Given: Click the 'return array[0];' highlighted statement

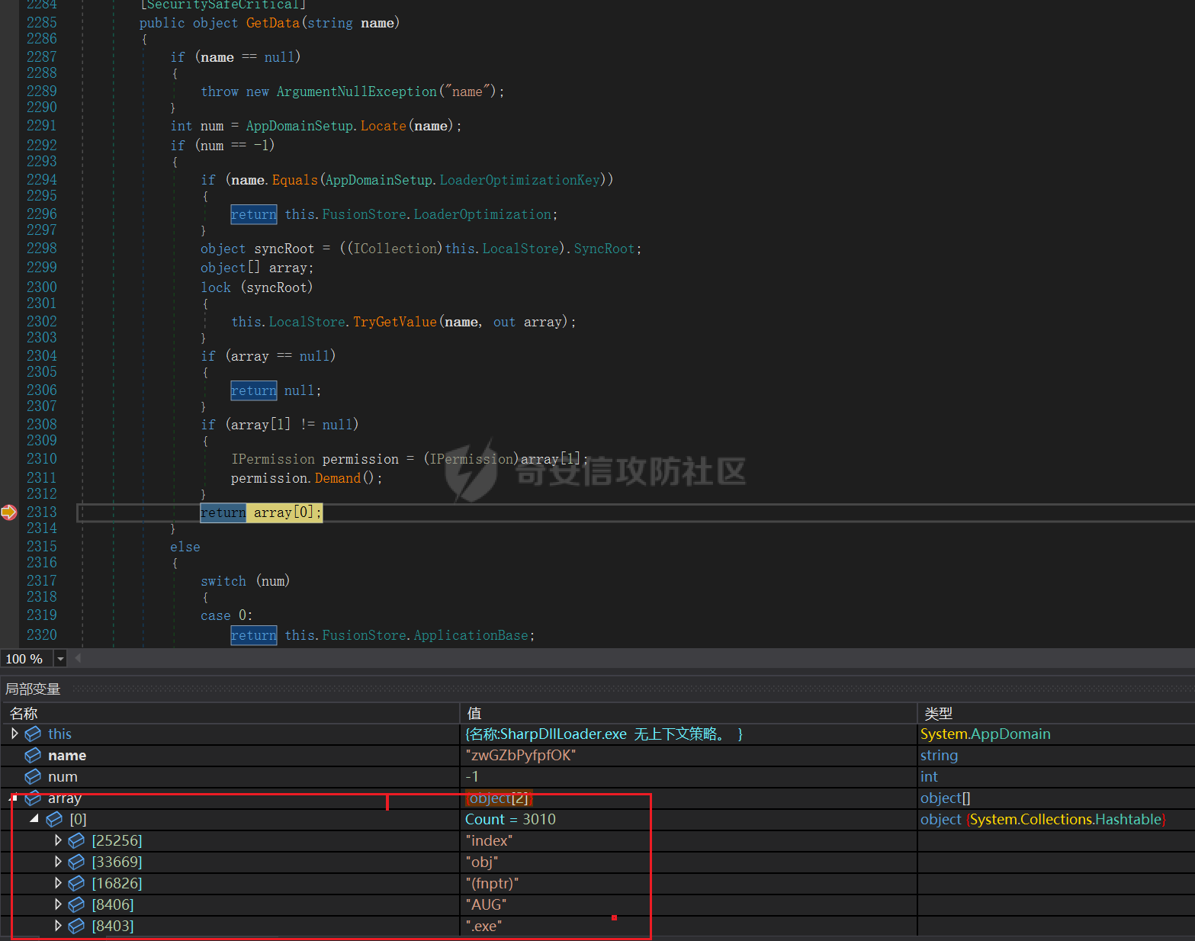Looking at the screenshot, I should click(x=262, y=512).
